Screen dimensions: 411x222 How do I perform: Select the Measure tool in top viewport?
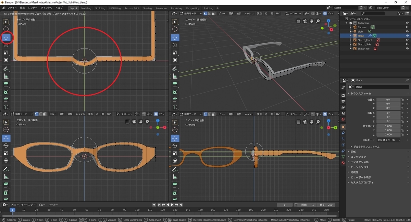(6, 76)
